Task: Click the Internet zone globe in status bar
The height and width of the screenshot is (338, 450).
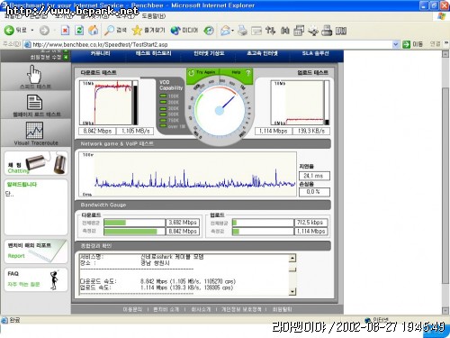Action: 368,320
